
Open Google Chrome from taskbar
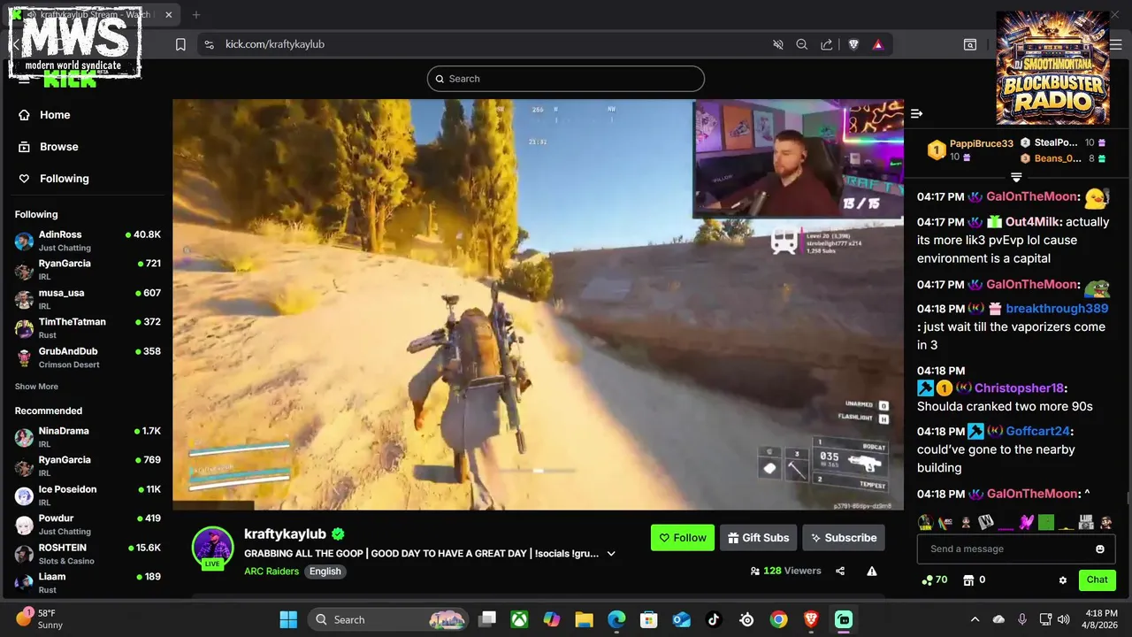(778, 619)
